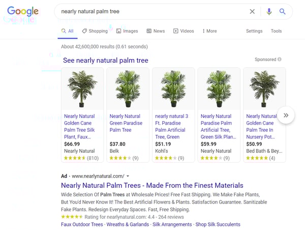
Task: Click the Belk seller name
Action: coord(114,151)
